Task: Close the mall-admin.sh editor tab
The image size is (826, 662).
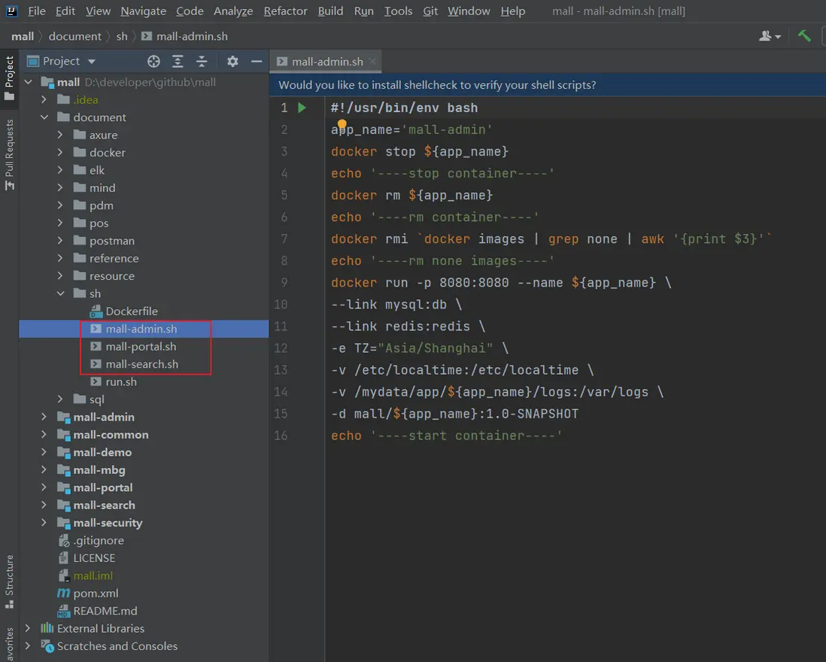Action: point(372,62)
